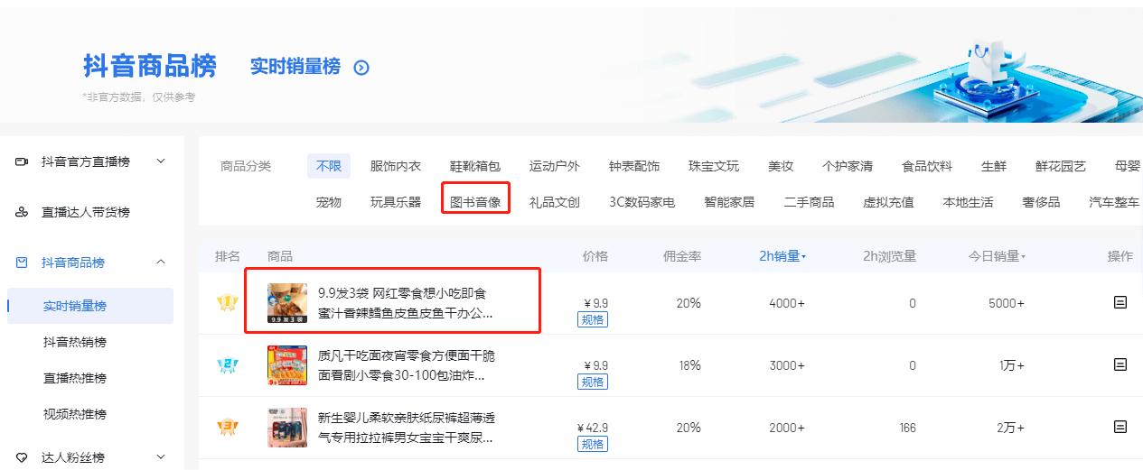Viewport: 1143px width, 470px height.
Task: Filter by 玩具乐器 category
Action: click(396, 202)
